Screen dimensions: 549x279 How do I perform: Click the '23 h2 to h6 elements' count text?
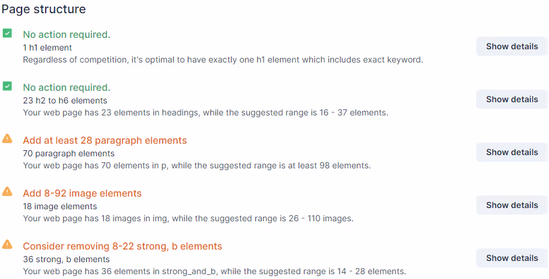[x=65, y=100]
